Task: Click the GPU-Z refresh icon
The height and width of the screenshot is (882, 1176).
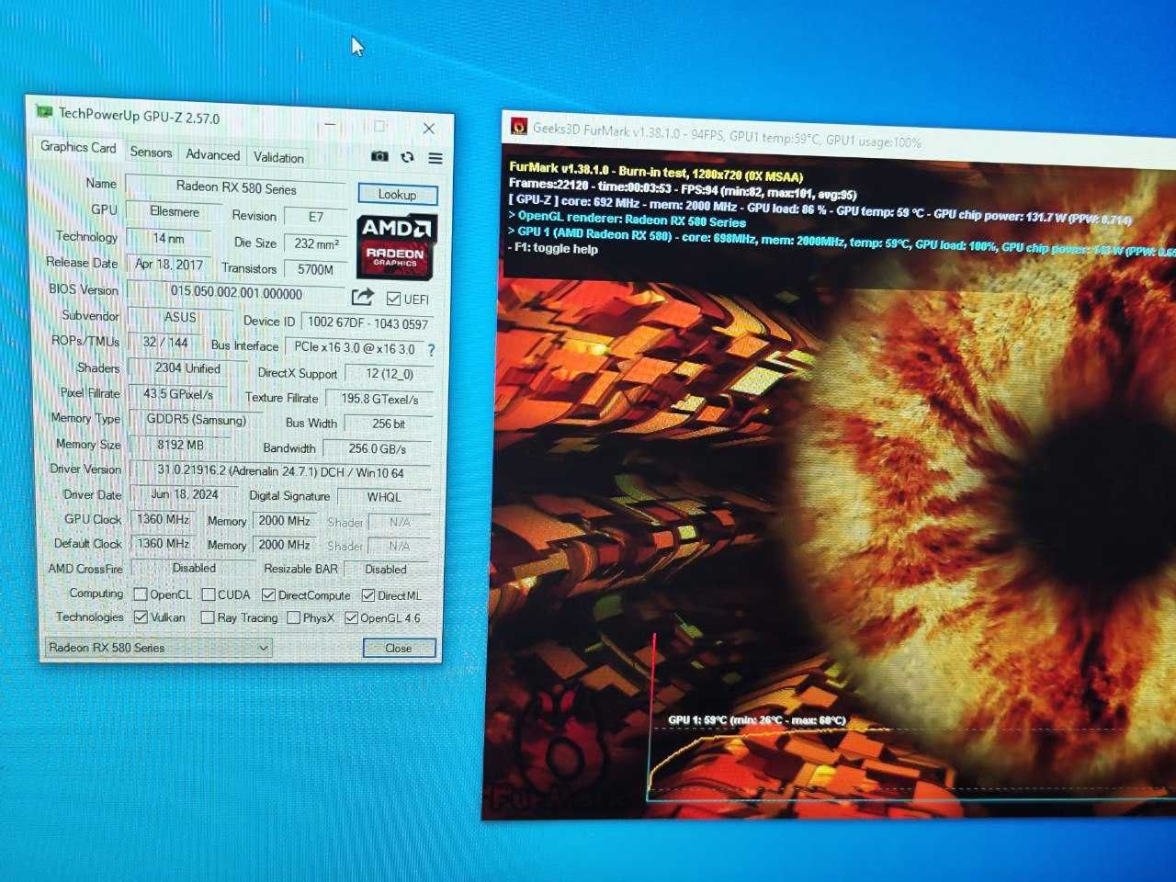Action: [x=408, y=157]
